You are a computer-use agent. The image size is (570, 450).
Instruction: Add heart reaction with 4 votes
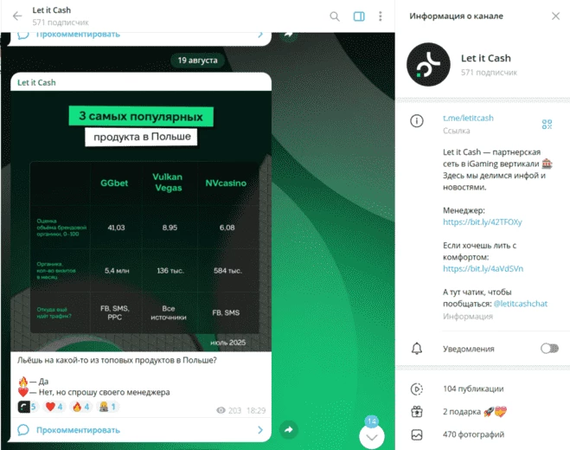[x=54, y=407]
